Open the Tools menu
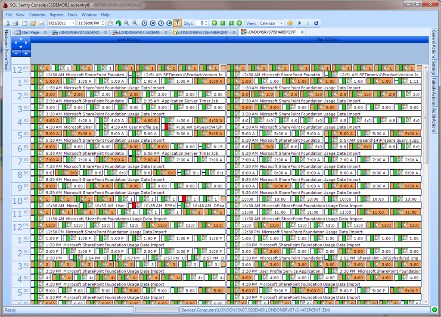Image resolution: width=441 pixels, height=317 pixels. 72,15
